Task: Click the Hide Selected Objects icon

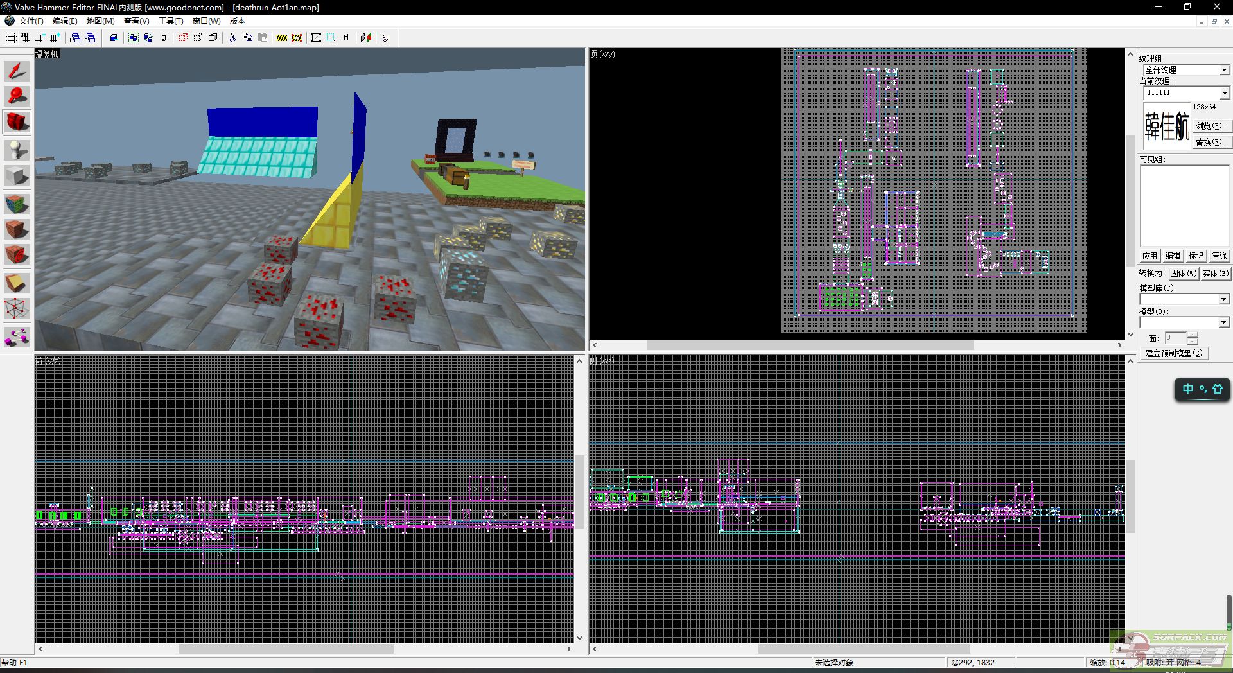Action: pyautogui.click(x=183, y=38)
